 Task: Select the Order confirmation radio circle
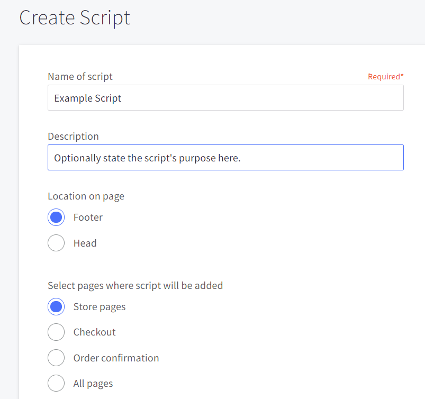56,358
